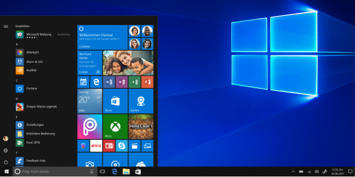Open the pink PicsArt tile
Viewport: 355px width, 177px height.
(x=90, y=127)
